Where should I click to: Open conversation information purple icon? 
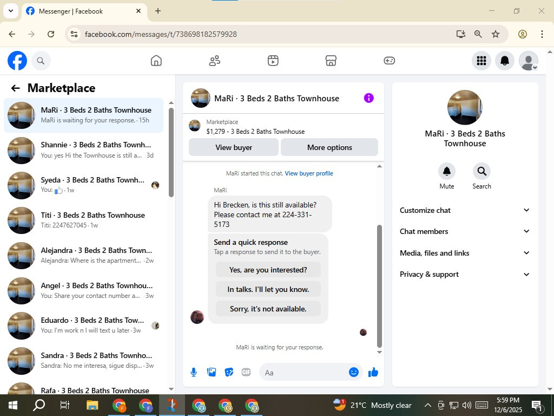pyautogui.click(x=368, y=98)
